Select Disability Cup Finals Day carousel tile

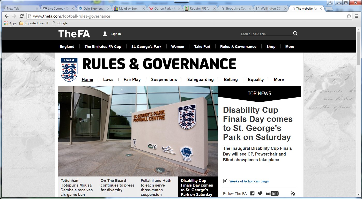198,187
